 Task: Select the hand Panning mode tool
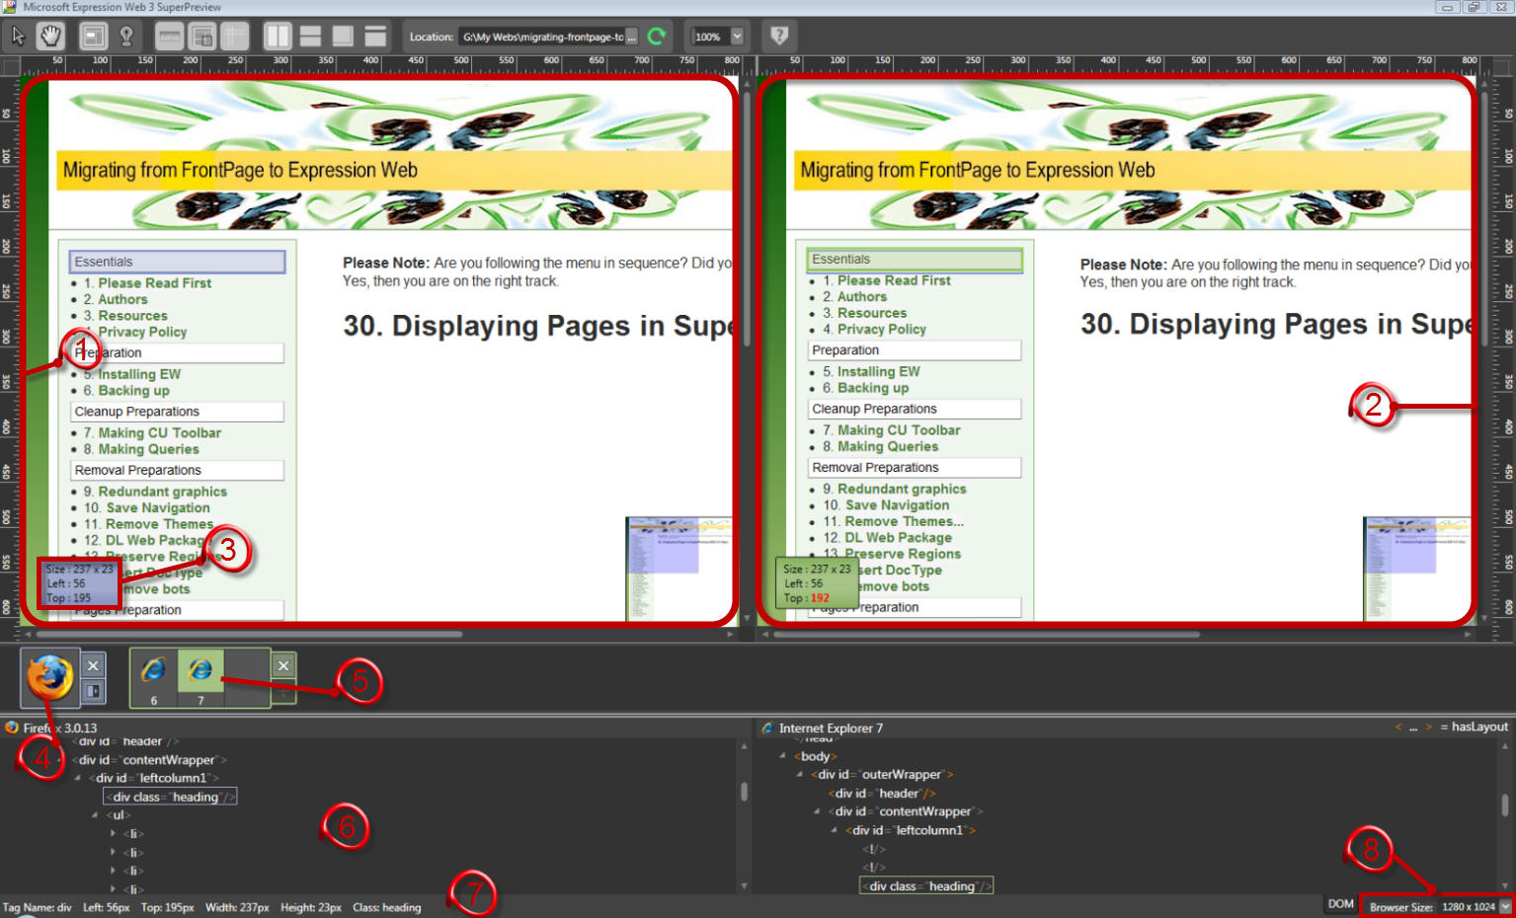point(49,37)
